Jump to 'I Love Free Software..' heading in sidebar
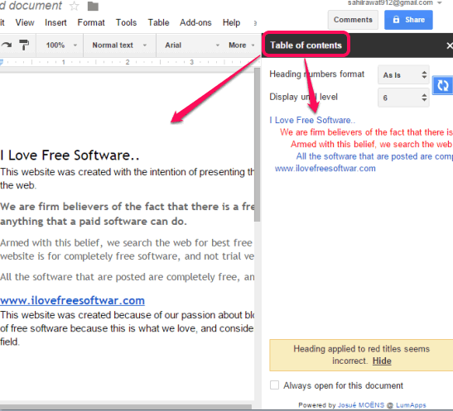 point(312,120)
